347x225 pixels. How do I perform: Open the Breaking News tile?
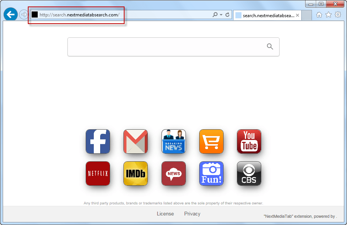click(174, 141)
